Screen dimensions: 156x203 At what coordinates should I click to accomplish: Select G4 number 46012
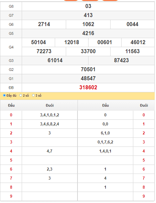(x=138, y=42)
